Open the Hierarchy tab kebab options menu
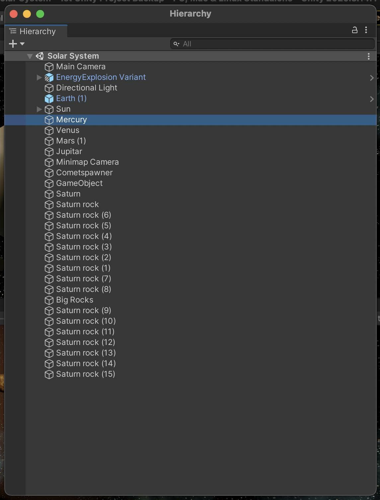380x500 pixels. coord(366,30)
